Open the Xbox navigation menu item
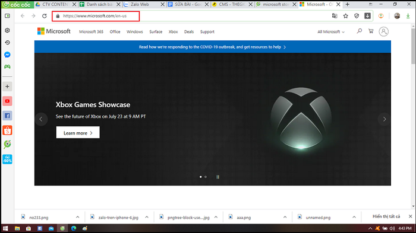The height and width of the screenshot is (233, 416). [173, 32]
